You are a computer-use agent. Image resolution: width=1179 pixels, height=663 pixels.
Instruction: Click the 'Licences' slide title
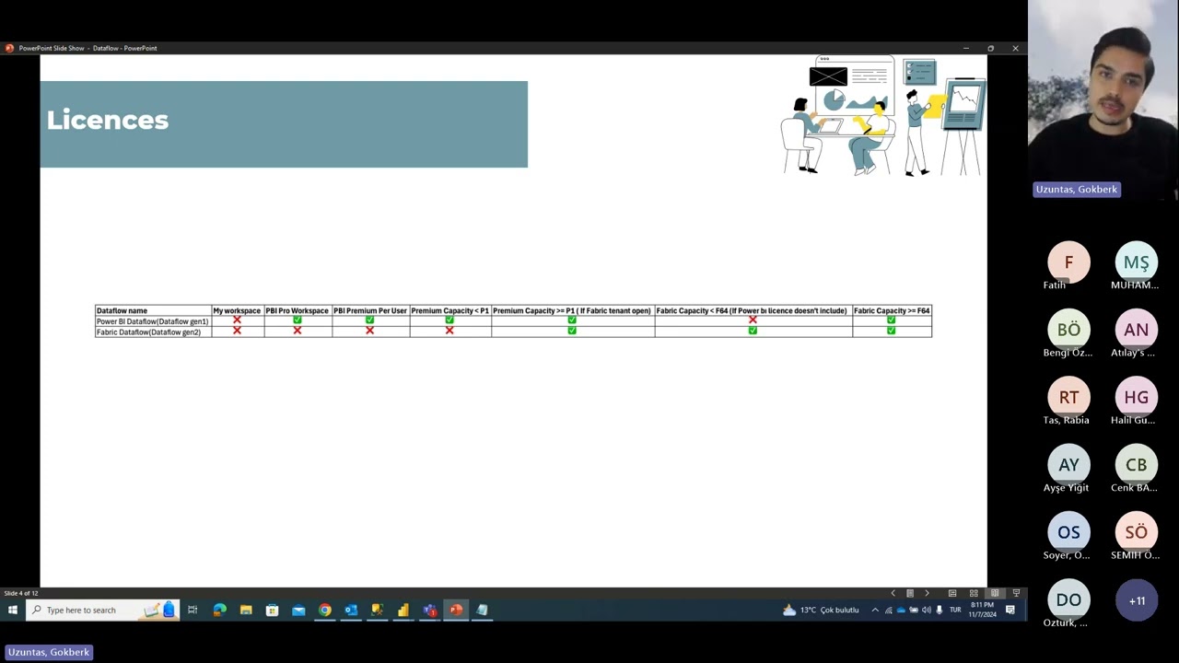(x=108, y=120)
